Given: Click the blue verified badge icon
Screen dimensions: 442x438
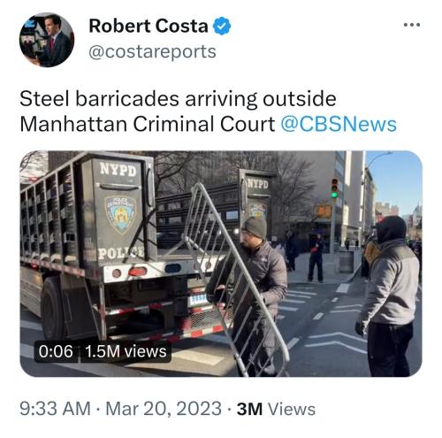Looking at the screenshot, I should [x=222, y=27].
